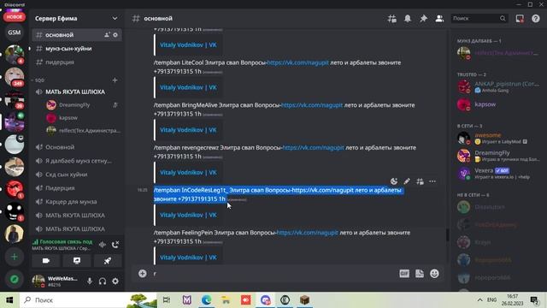Show pinned messages pin icon
This screenshot has height=308, width=547.
(x=423, y=19)
